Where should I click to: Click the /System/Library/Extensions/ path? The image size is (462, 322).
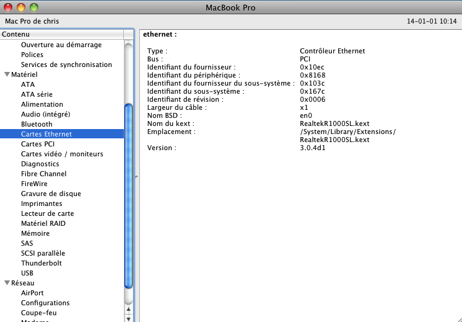point(348,132)
